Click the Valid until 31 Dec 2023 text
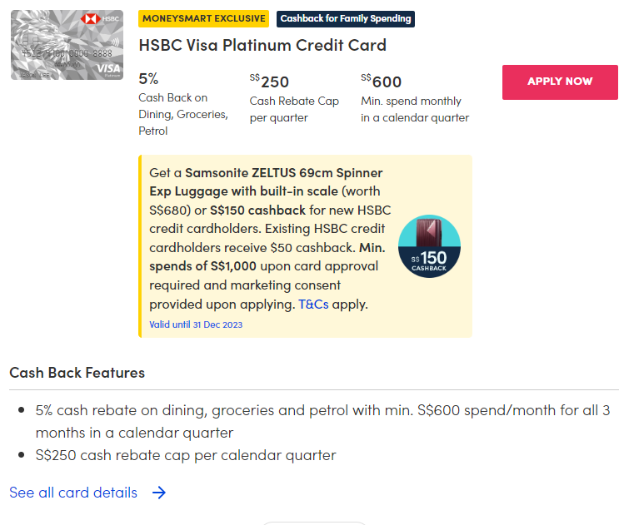The height and width of the screenshot is (525, 619). (196, 324)
